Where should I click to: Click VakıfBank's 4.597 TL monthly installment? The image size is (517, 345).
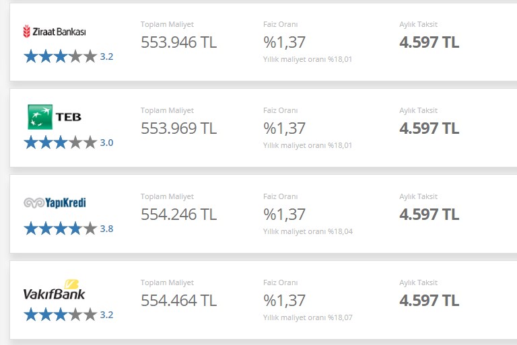click(x=429, y=300)
